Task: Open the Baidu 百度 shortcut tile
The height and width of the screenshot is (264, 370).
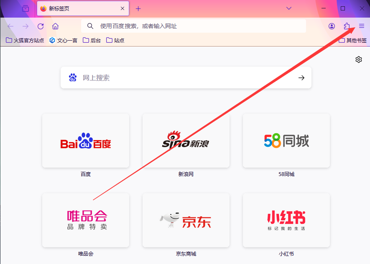Action: [86, 140]
